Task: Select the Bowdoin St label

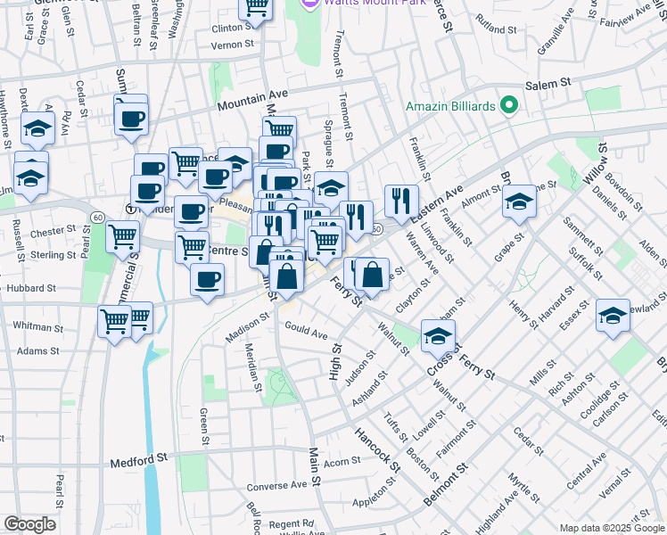Action: 623,192
